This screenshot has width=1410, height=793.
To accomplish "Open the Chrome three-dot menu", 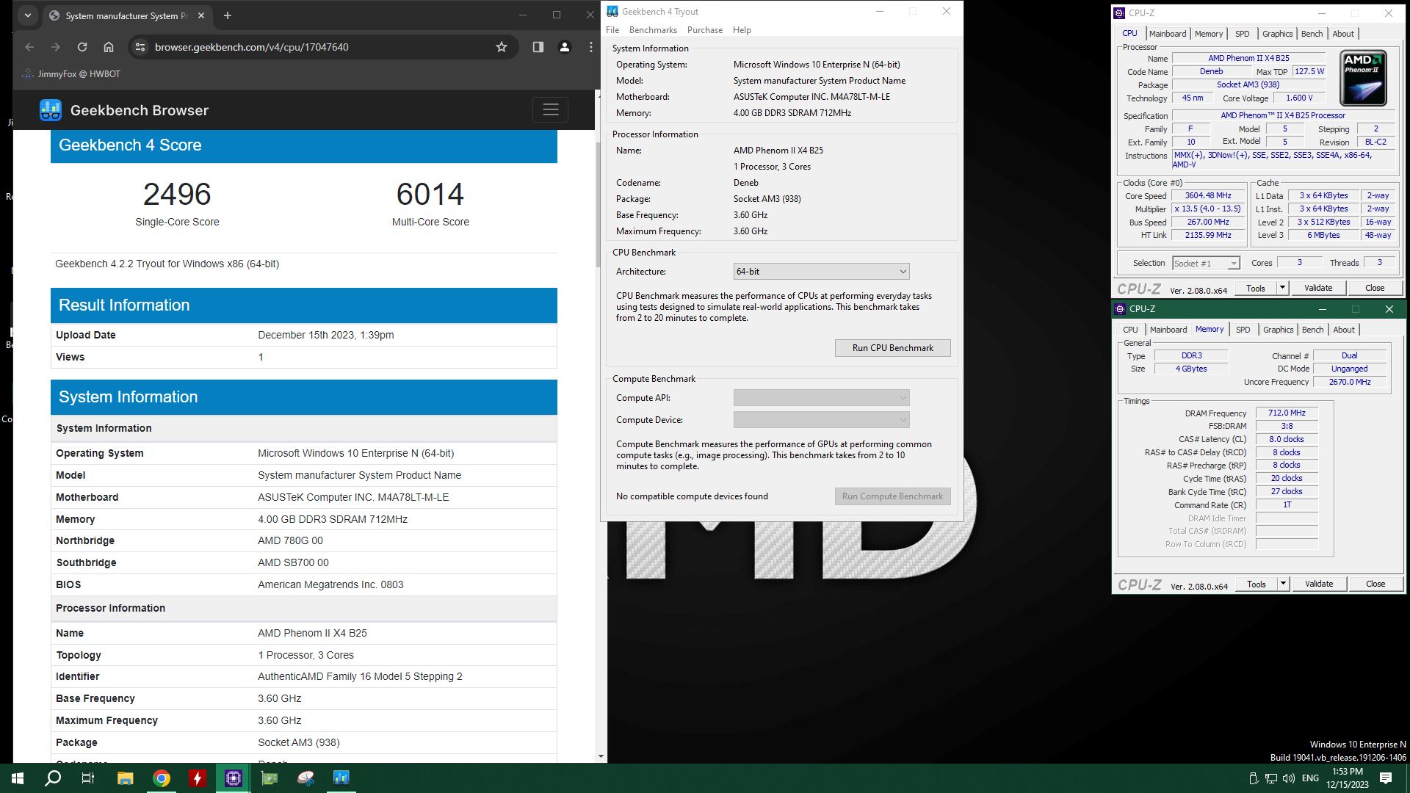I will coord(591,47).
